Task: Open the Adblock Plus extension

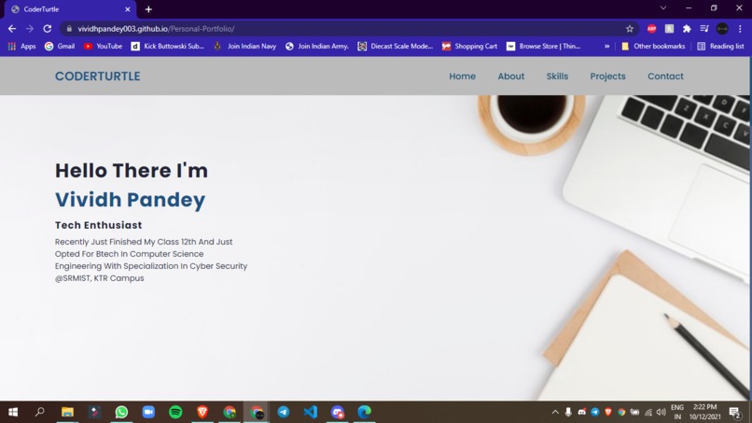Action: coord(651,29)
